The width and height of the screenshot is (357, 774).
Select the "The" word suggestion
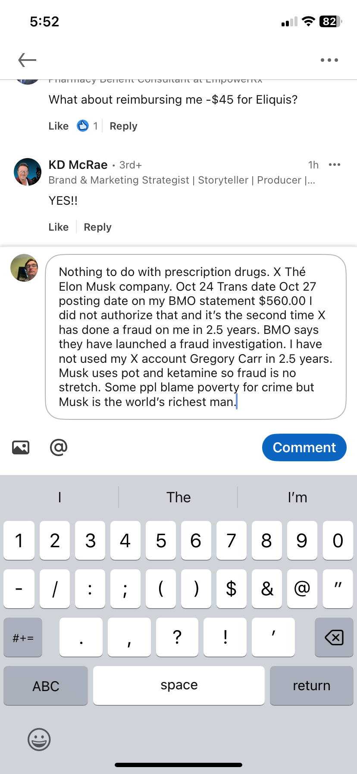pos(178,498)
